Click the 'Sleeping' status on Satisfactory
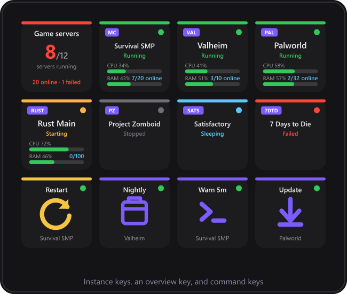This screenshot has width=347, height=294. (212, 134)
